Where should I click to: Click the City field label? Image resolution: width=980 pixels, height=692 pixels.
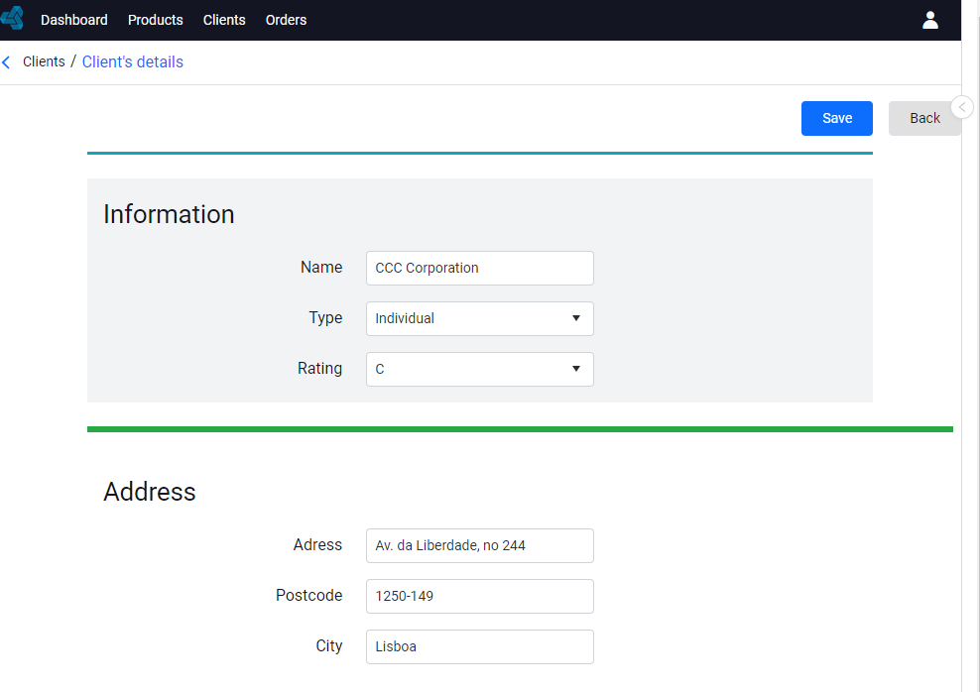tap(328, 645)
